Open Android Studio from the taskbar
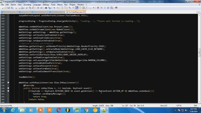The image size is (201, 113). point(77,110)
